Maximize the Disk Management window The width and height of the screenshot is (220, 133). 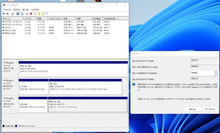(x=117, y=5)
